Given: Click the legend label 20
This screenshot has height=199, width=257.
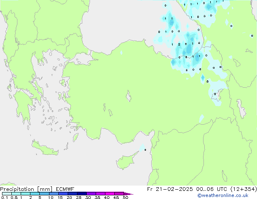Looking at the screenshot, I should [69, 197].
